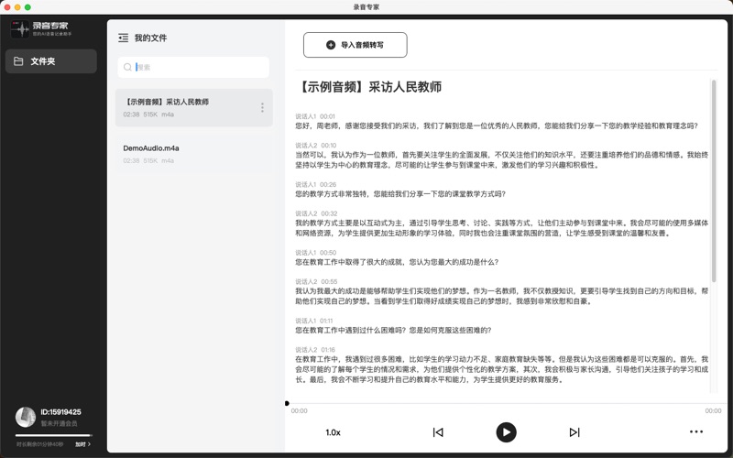Play the audio recording
Viewport: 733px width, 458px height.
[506, 432]
